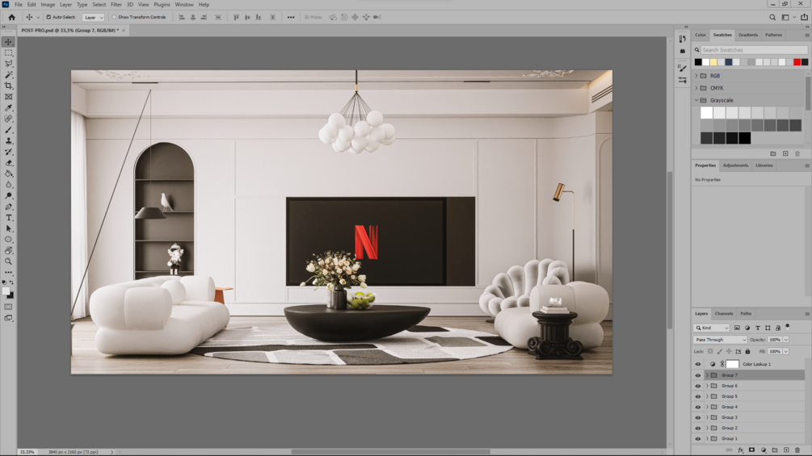Expand the RGB swatches folder
812x456 pixels.
tap(696, 76)
